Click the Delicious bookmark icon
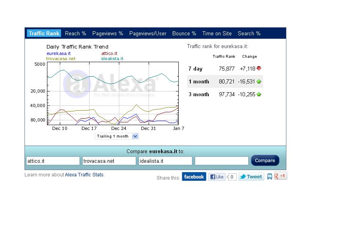Viewport: 345px width, 239px height. click(269, 176)
